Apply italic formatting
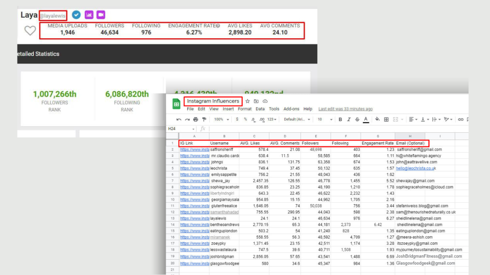This screenshot has width=490, height=275. (x=348, y=120)
